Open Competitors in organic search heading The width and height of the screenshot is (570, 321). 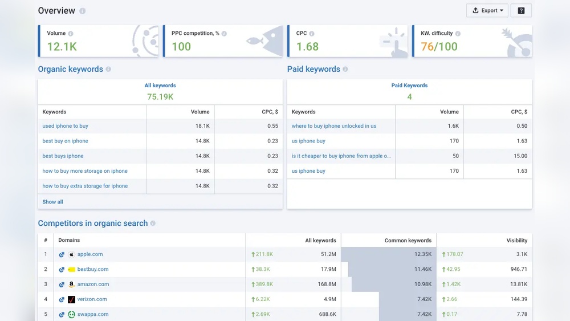[x=93, y=223]
